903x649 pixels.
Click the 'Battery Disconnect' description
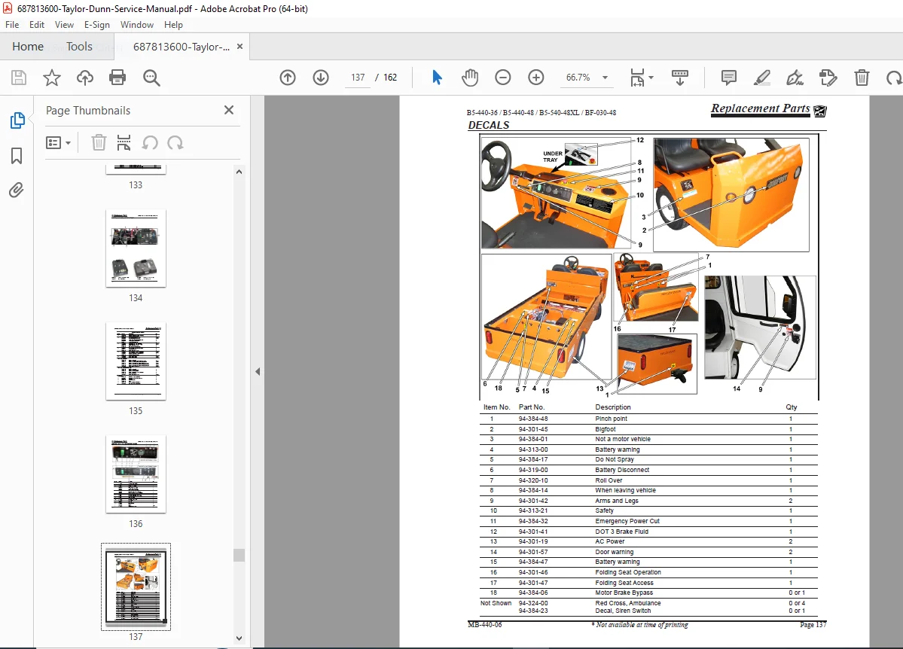[622, 470]
